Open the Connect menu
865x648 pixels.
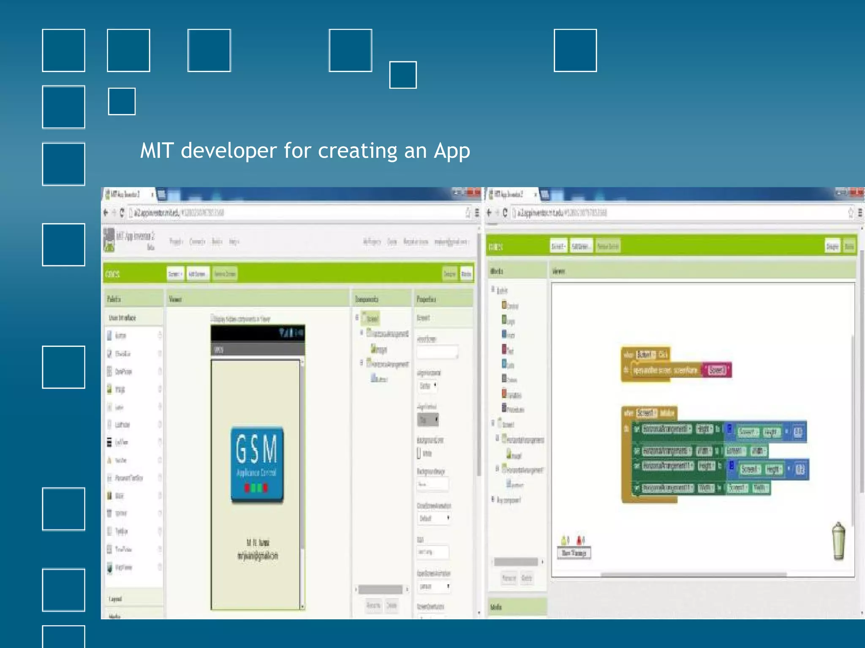[x=197, y=242]
